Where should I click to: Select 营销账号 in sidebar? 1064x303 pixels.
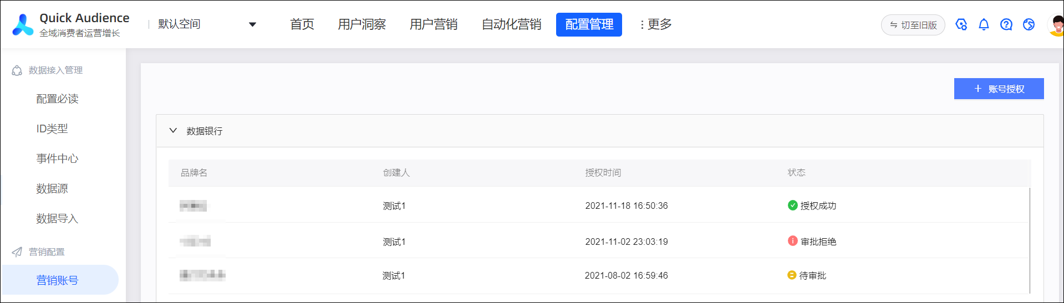click(60, 280)
